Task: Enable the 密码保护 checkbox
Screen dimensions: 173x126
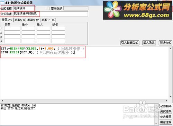Action: tap(48, 8)
